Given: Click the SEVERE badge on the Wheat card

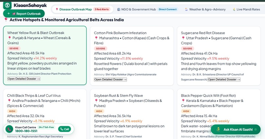Looking at the screenshot, I should click(14, 48).
